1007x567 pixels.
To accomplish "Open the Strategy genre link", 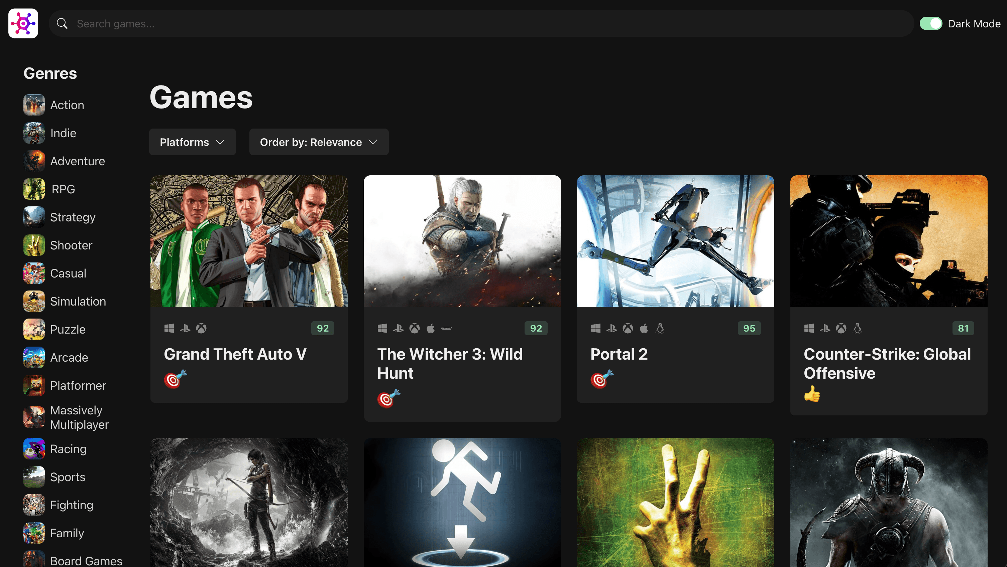I will [73, 217].
